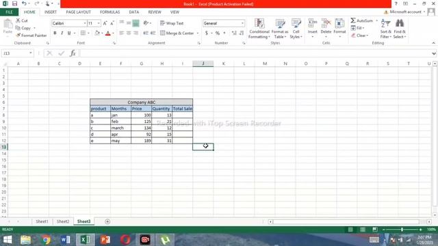This screenshot has height=246, width=438.
Task: Apply the Percent Style format
Action: click(218, 33)
